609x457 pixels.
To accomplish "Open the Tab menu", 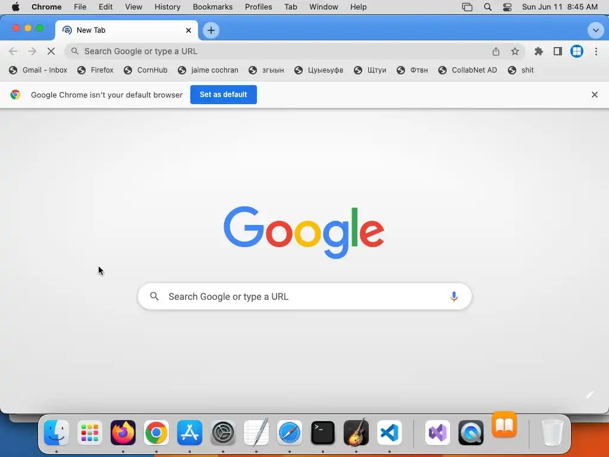I will click(x=290, y=7).
